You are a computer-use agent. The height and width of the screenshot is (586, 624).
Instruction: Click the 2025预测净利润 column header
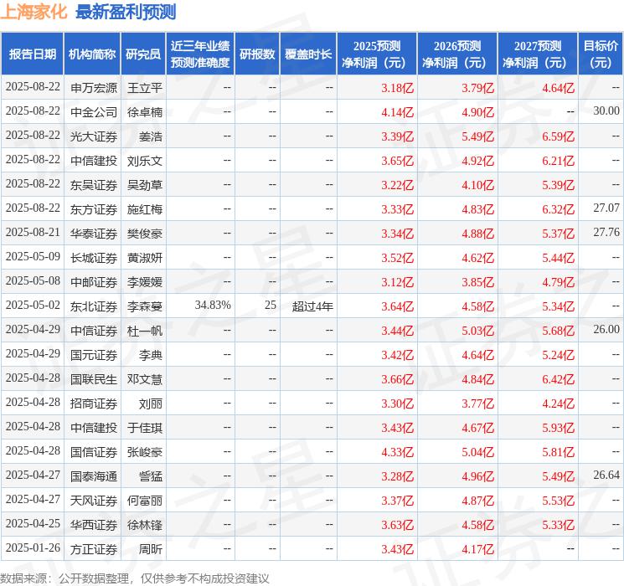point(377,54)
